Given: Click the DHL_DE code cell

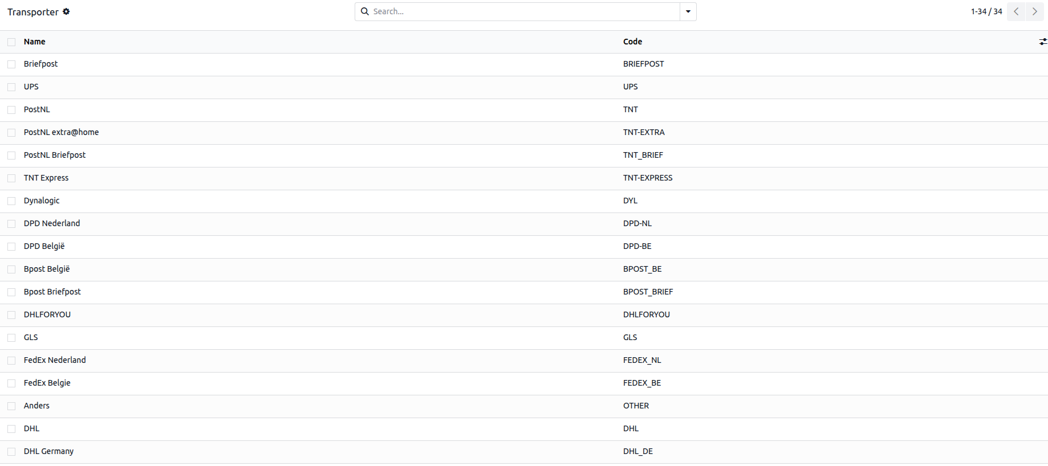Looking at the screenshot, I should pyautogui.click(x=638, y=451).
